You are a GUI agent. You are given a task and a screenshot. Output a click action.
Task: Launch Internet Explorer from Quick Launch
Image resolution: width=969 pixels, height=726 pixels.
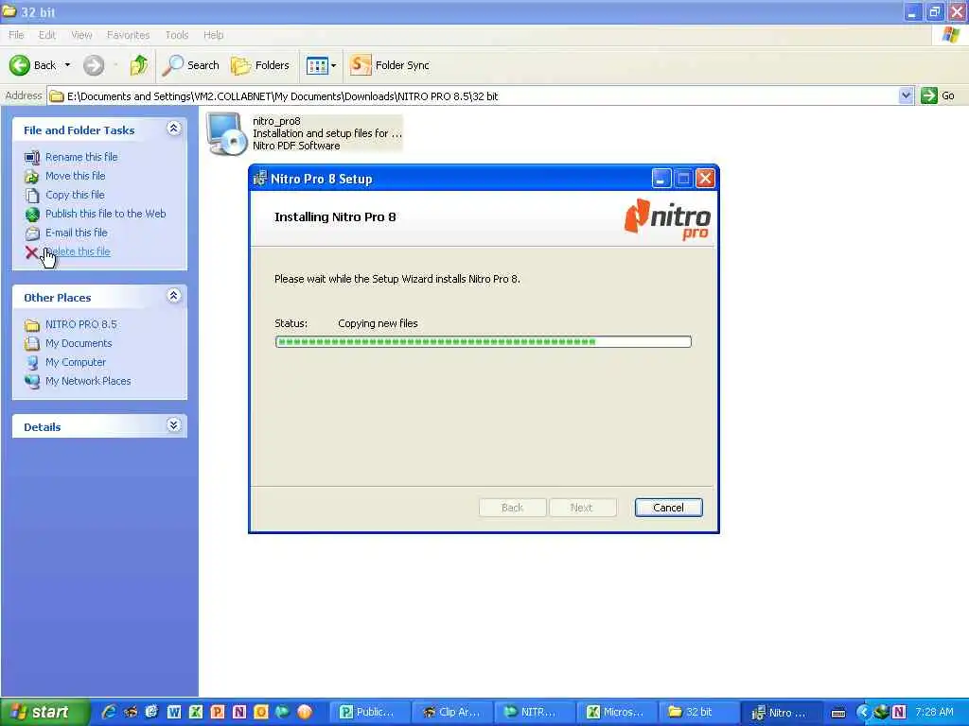[109, 712]
